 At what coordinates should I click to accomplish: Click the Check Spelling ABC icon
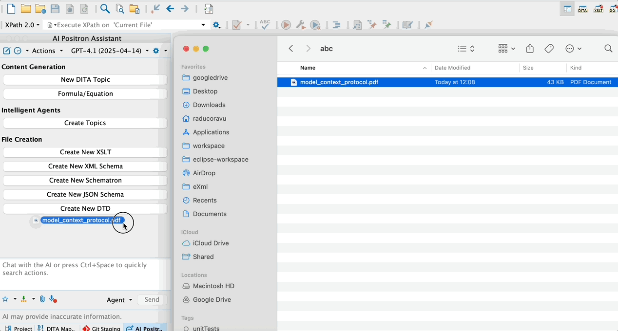coord(265,25)
